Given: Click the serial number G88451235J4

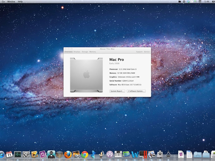Looking at the screenshot, I should tap(128, 81).
